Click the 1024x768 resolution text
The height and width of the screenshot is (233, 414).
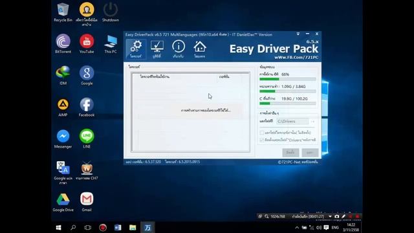pyautogui.click(x=278, y=216)
